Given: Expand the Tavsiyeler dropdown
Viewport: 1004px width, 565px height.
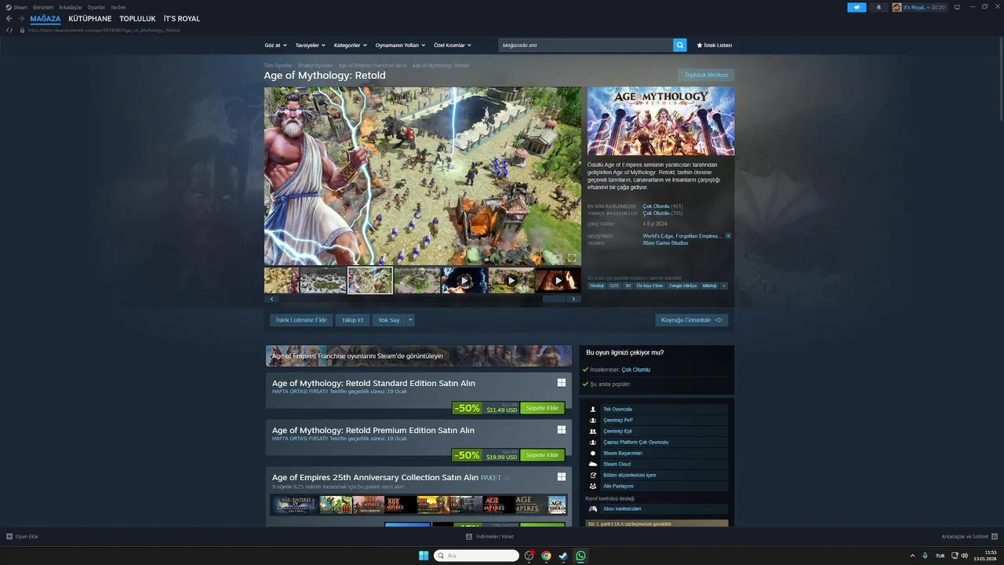Looking at the screenshot, I should 310,46.
